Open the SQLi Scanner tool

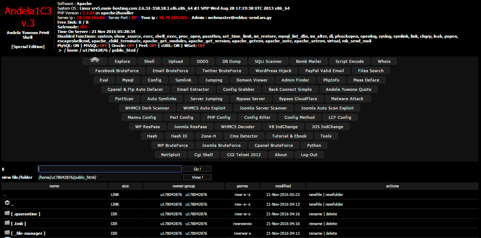(268, 61)
